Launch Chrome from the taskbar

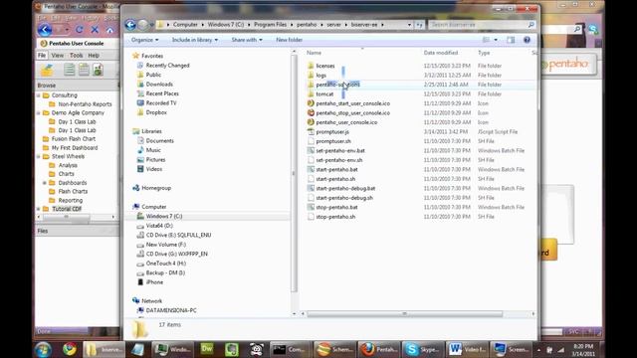pyautogui.click(x=70, y=349)
